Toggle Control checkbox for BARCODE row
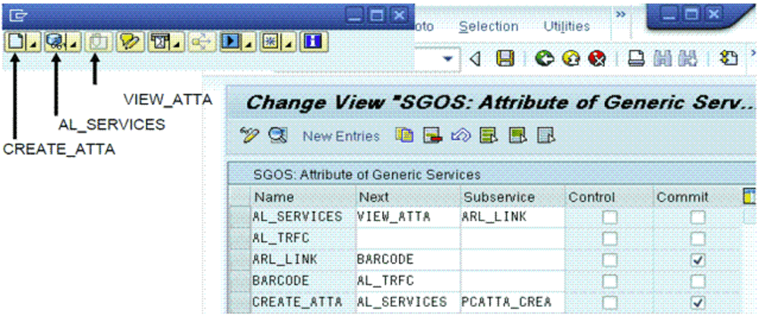The image size is (759, 316). pos(609,280)
